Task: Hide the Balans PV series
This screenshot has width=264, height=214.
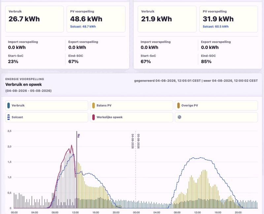Action: coord(131,106)
